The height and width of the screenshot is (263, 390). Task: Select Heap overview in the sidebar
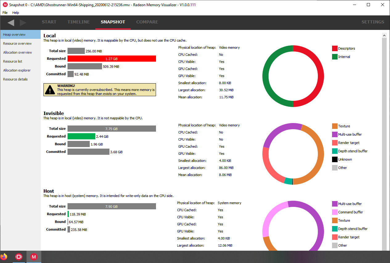point(20,35)
